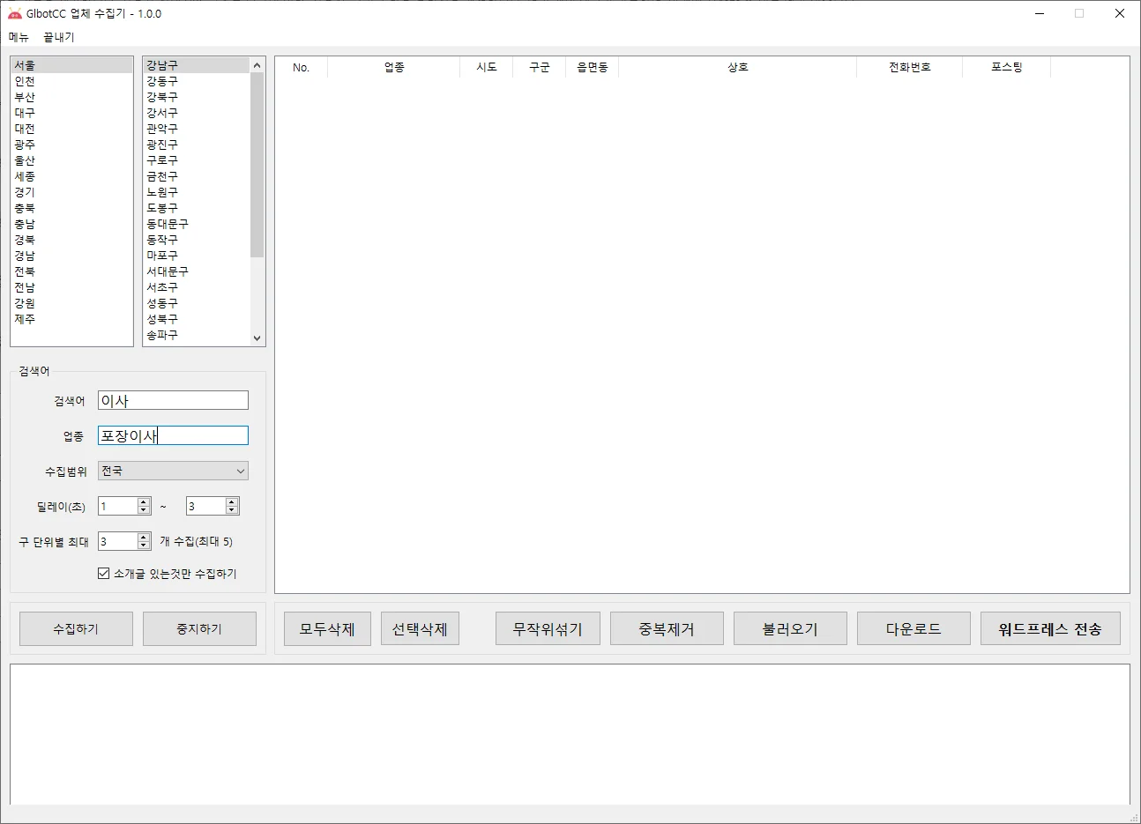Click the 포스팅 column header
The height and width of the screenshot is (824, 1141).
click(1007, 68)
